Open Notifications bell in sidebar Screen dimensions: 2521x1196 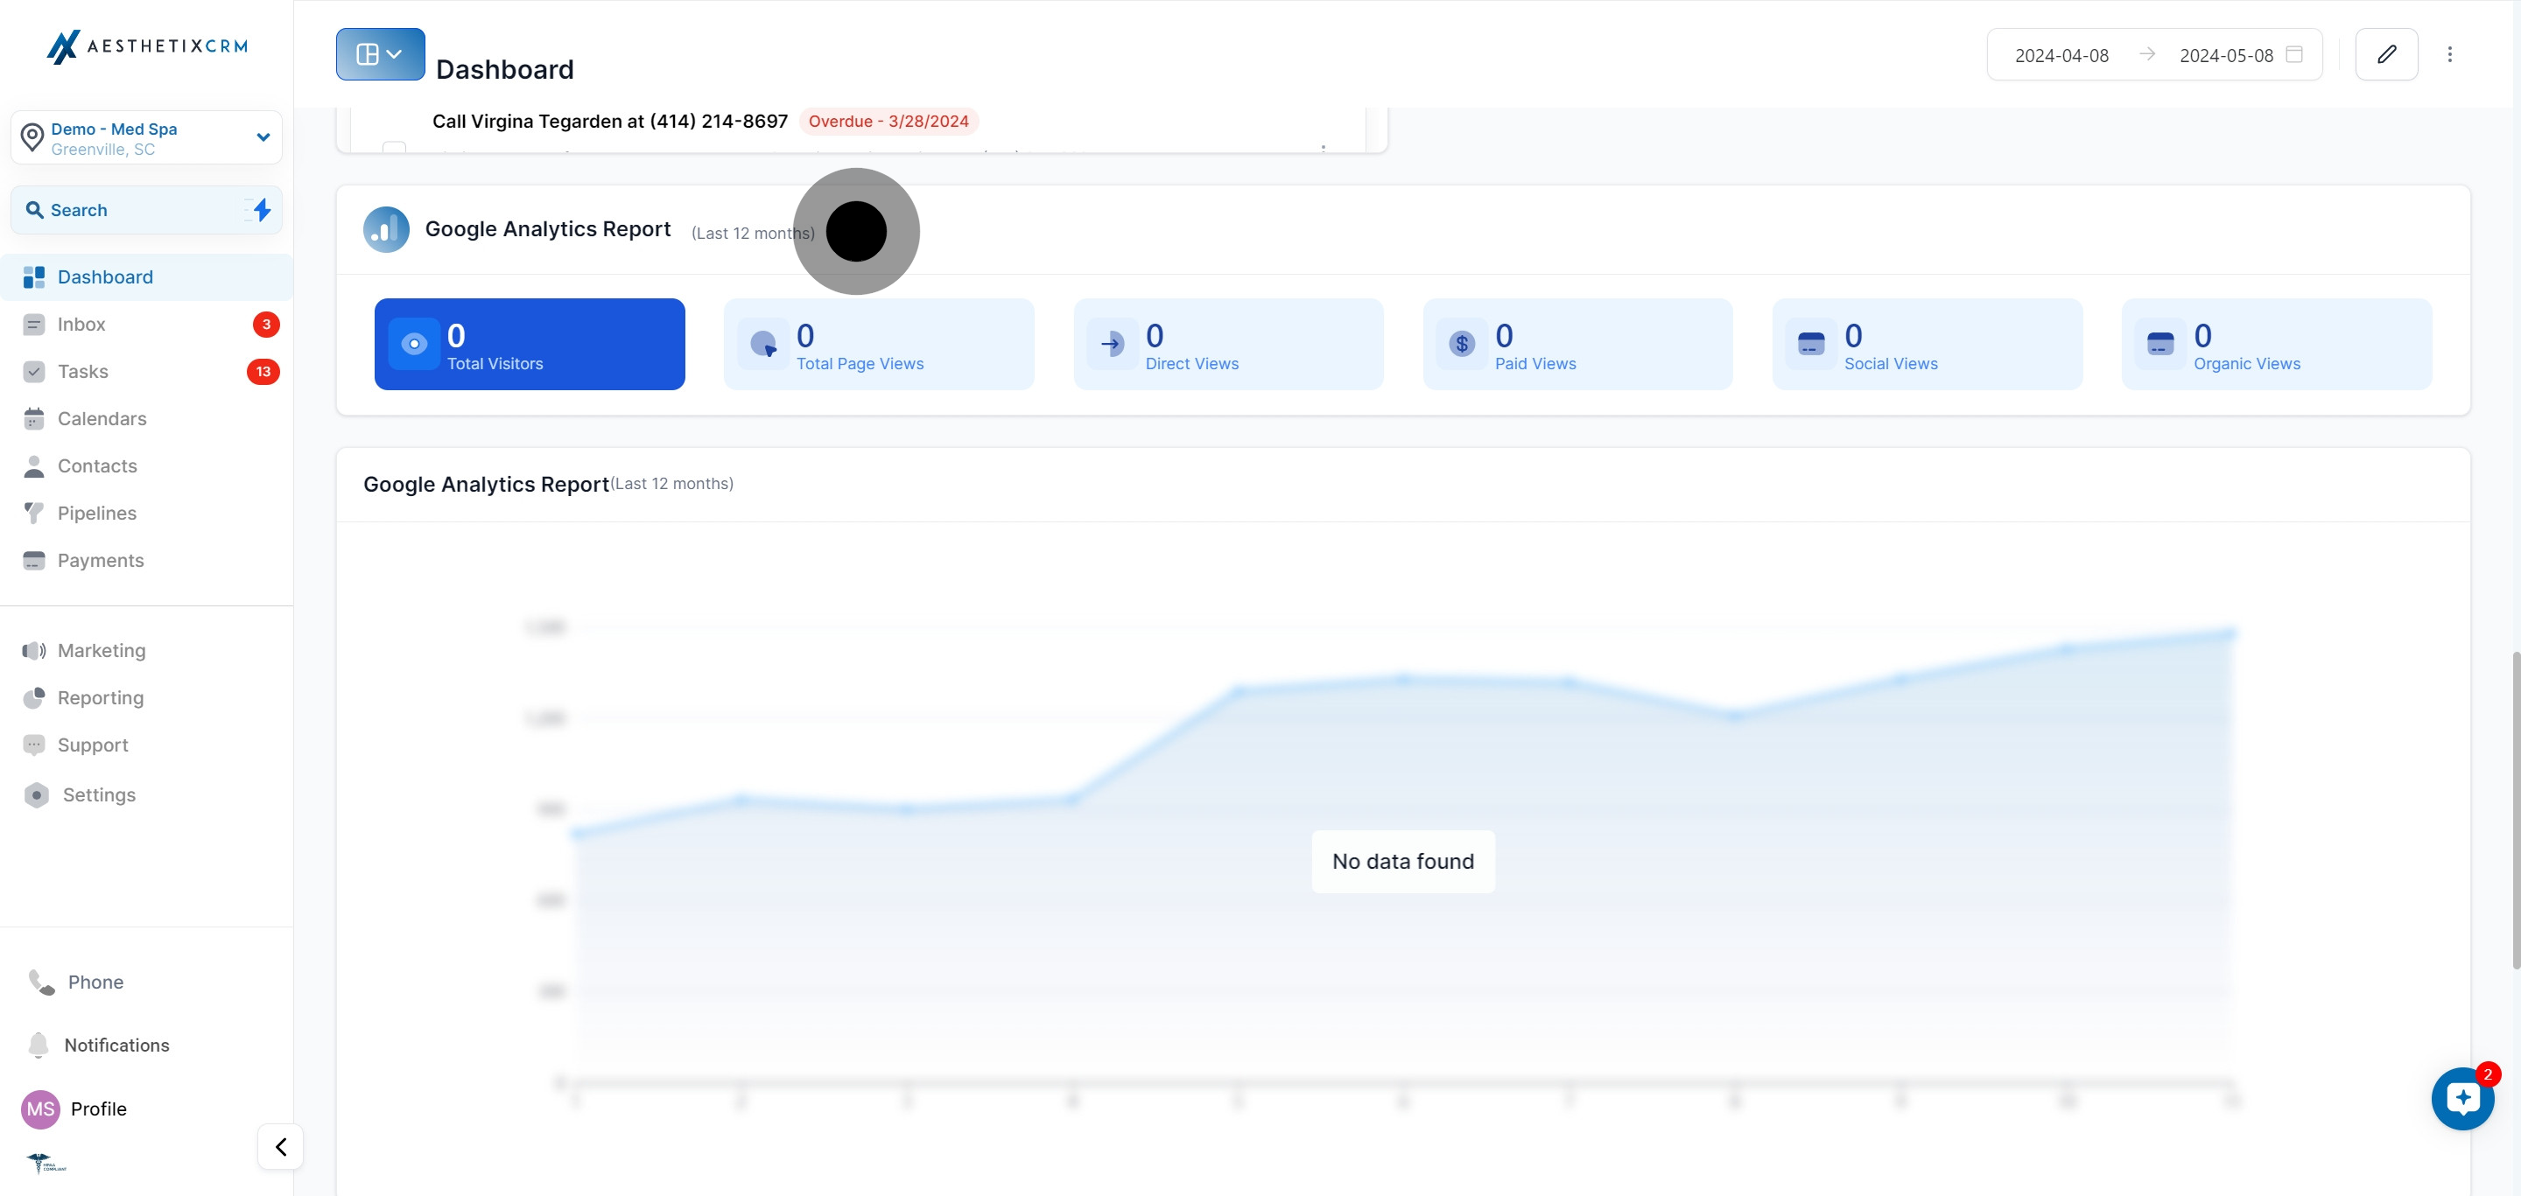[39, 1045]
